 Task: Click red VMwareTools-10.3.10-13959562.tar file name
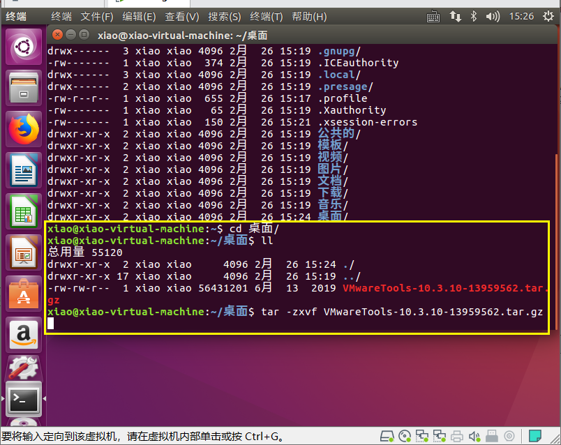(444, 288)
